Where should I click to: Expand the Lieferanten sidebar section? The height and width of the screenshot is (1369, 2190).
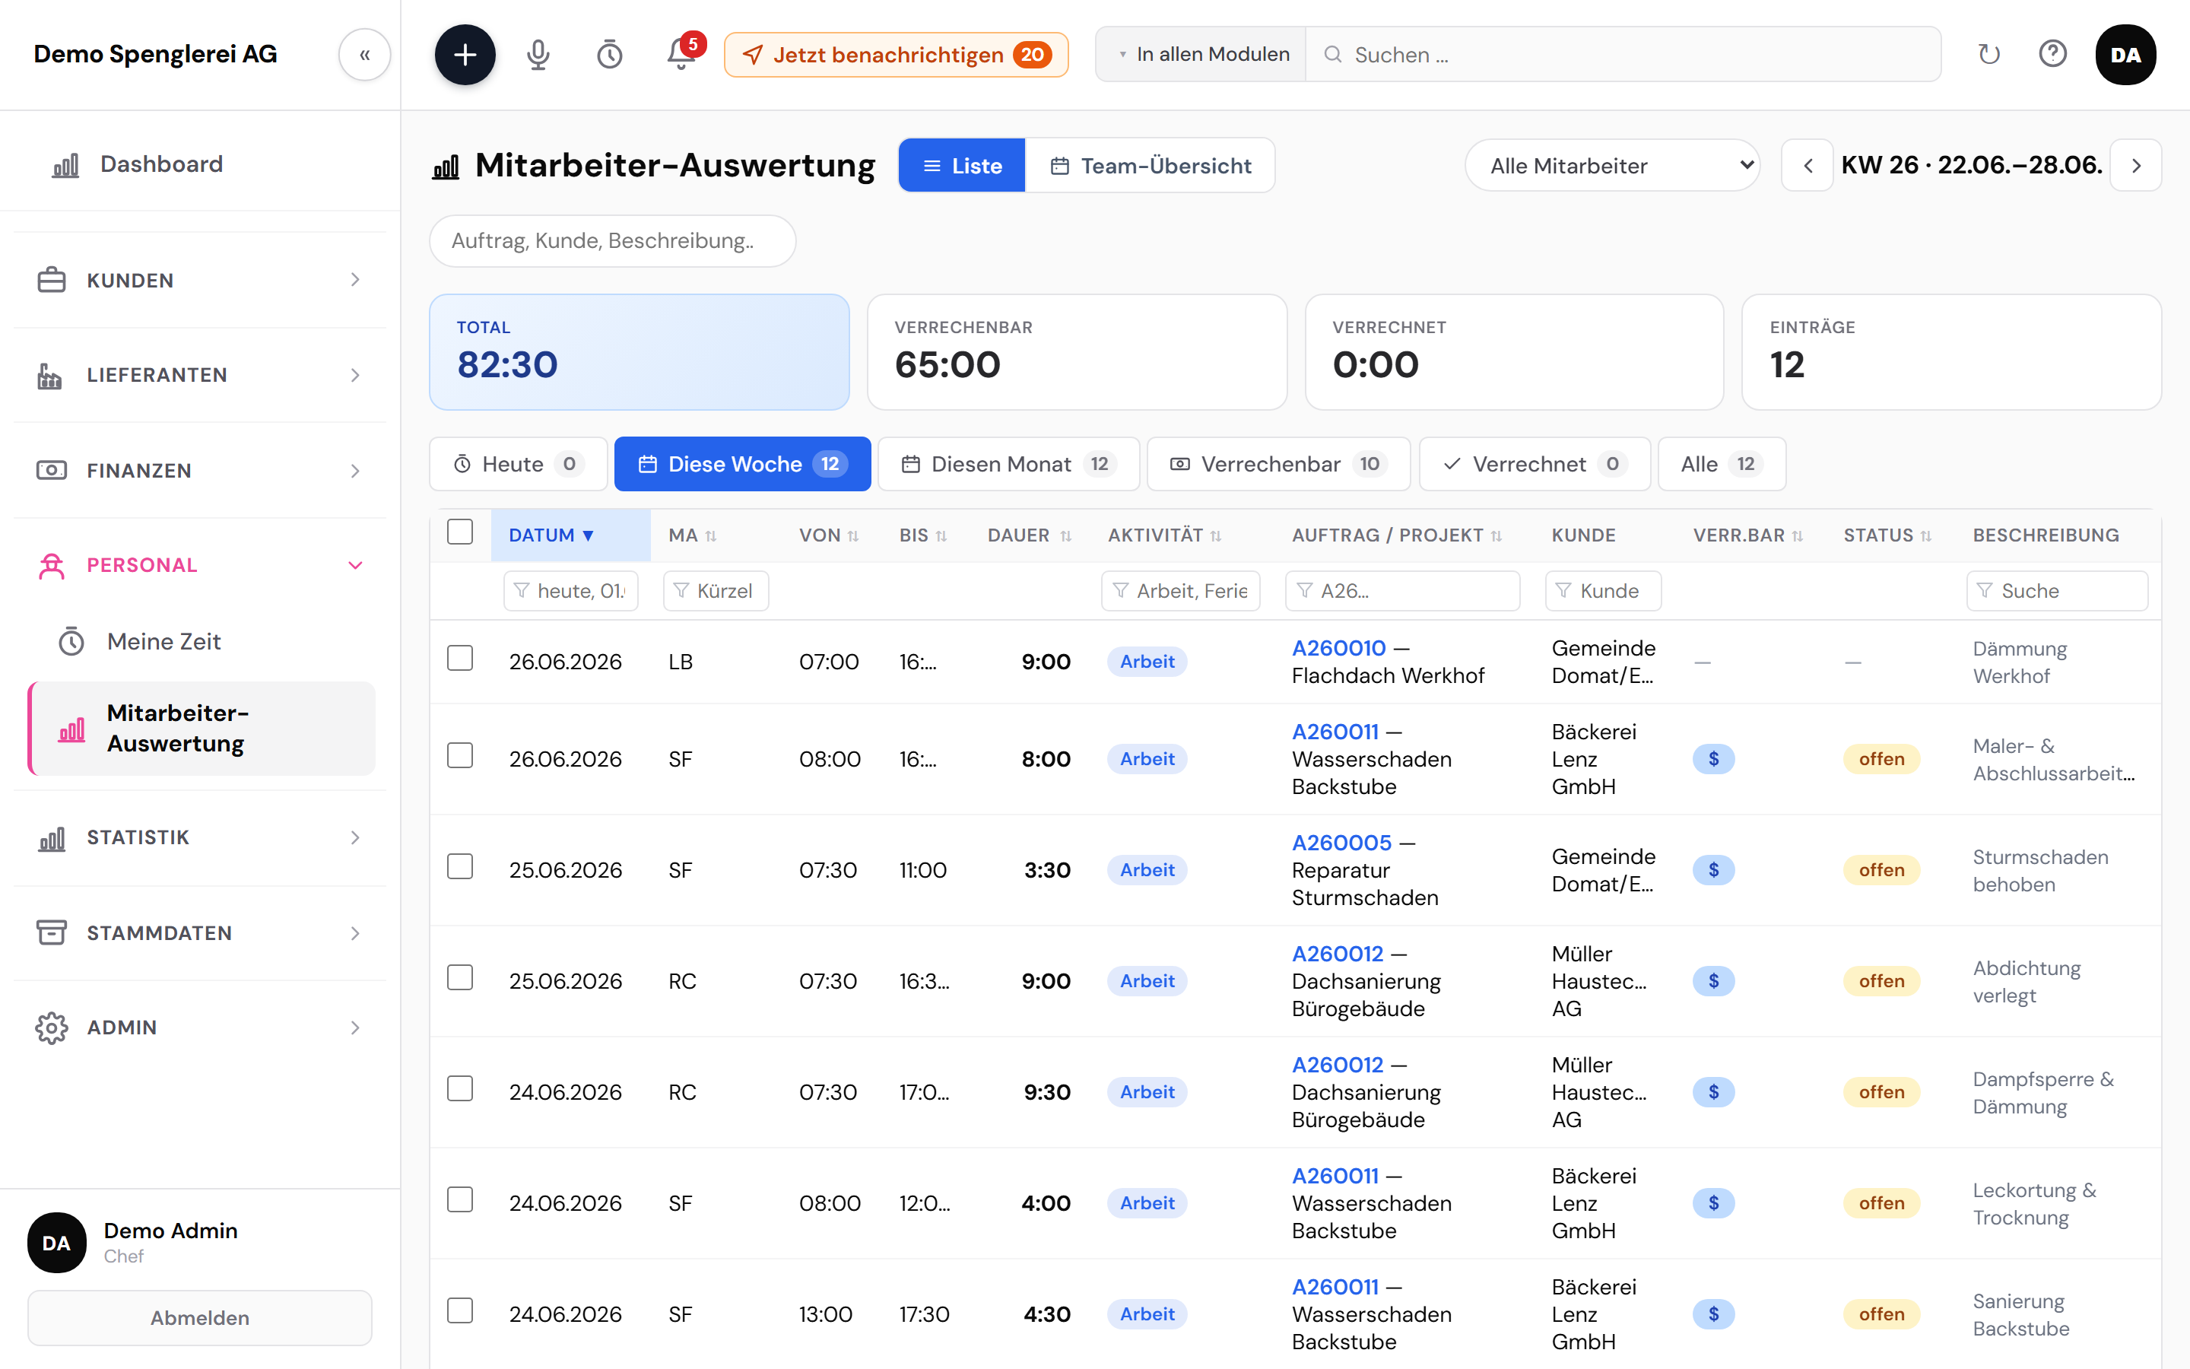tap(355, 375)
